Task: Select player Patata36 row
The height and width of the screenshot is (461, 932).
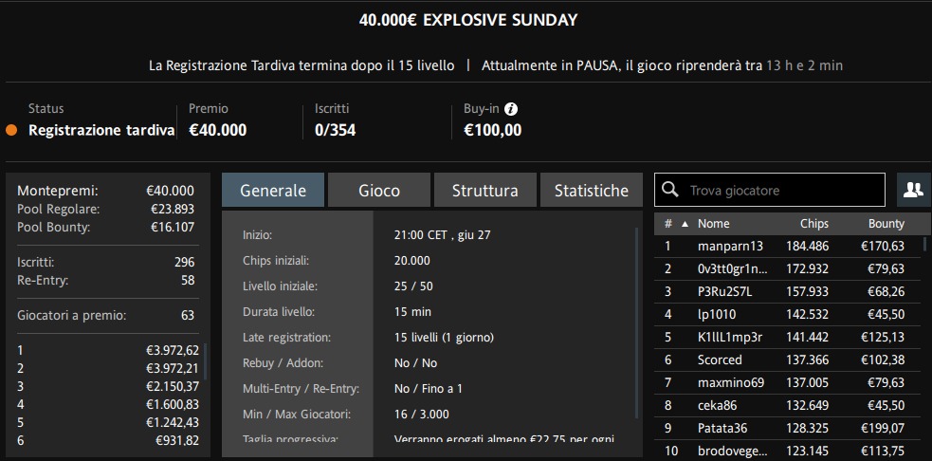Action: point(788,429)
